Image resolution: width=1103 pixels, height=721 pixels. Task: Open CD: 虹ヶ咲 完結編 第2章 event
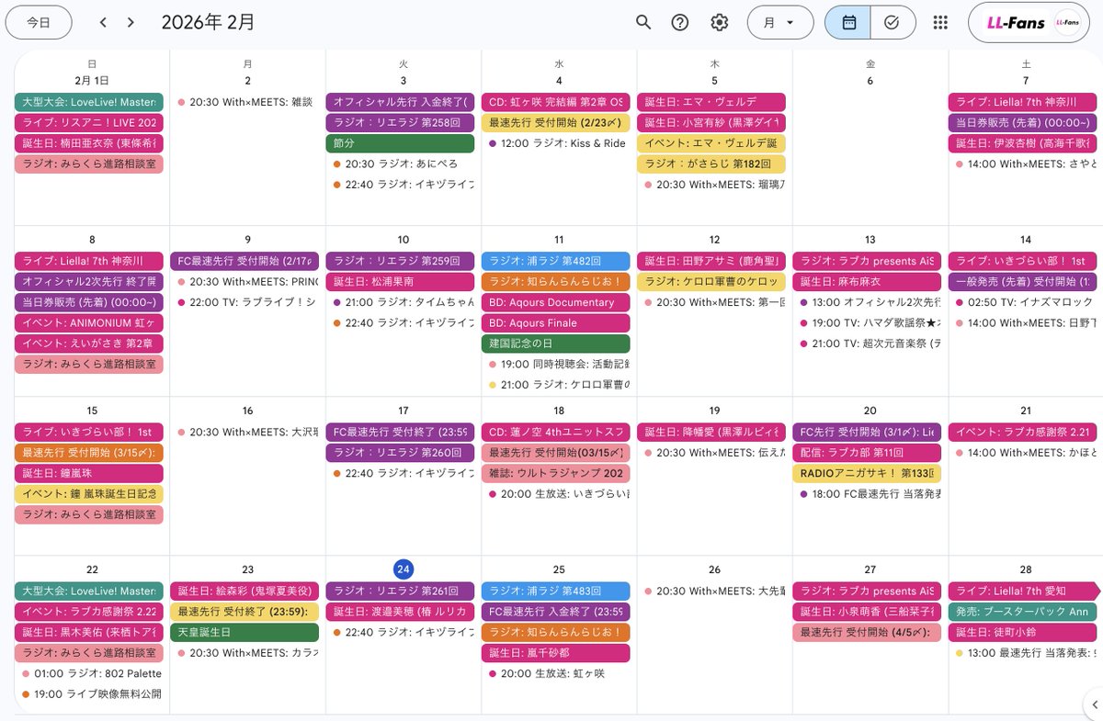point(555,102)
